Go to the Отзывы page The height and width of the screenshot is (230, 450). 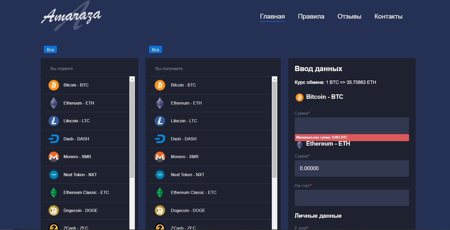[349, 16]
